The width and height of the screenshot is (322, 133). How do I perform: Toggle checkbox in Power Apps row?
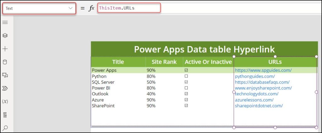click(x=186, y=70)
